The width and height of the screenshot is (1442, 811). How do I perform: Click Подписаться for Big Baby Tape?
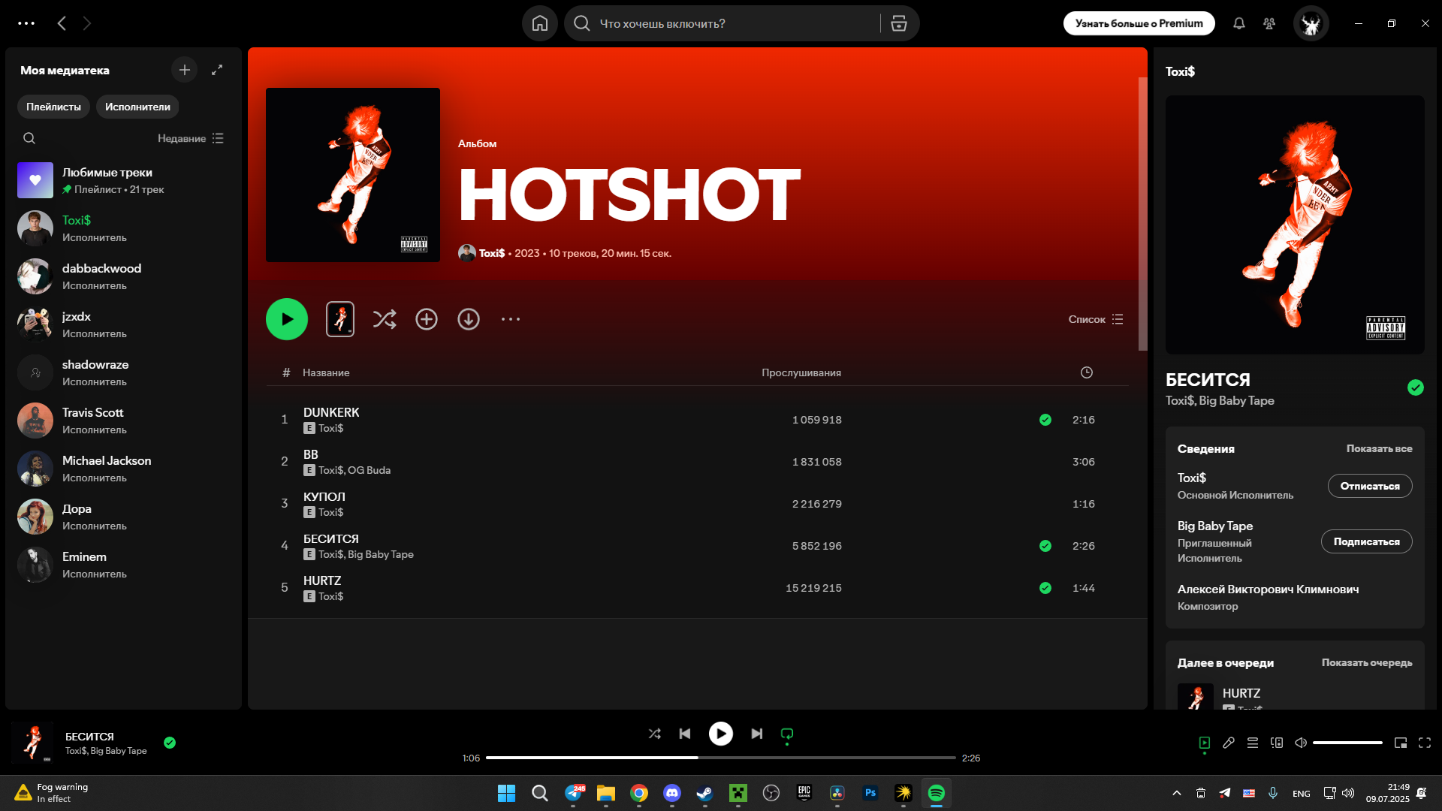[1366, 541]
